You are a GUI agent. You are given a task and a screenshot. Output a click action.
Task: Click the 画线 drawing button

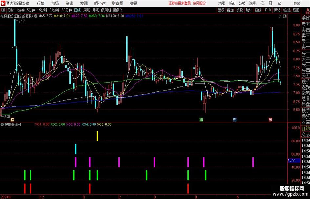coord(258,10)
